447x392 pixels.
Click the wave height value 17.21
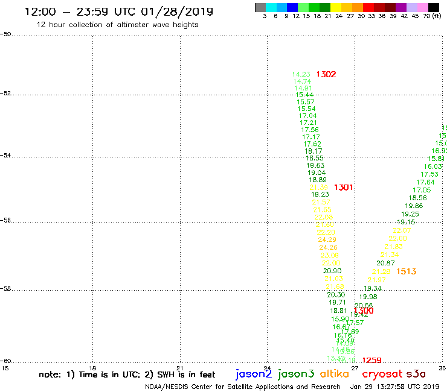(x=308, y=122)
